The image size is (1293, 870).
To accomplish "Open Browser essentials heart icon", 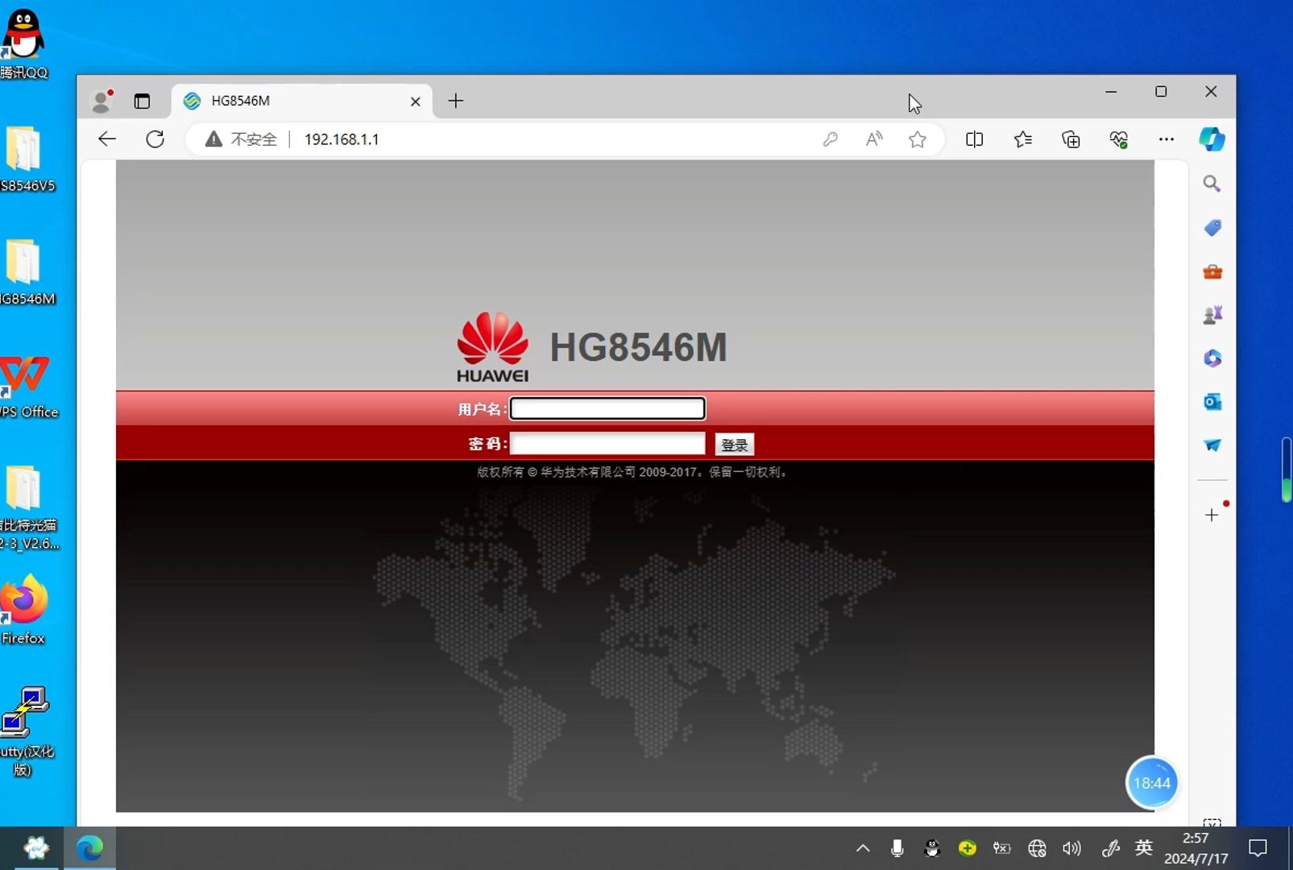I will (x=1118, y=139).
